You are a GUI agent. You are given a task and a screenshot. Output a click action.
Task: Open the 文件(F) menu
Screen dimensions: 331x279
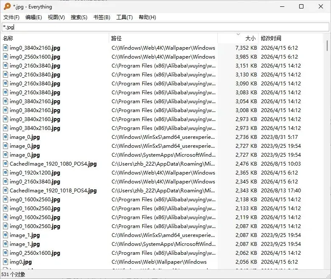point(11,17)
